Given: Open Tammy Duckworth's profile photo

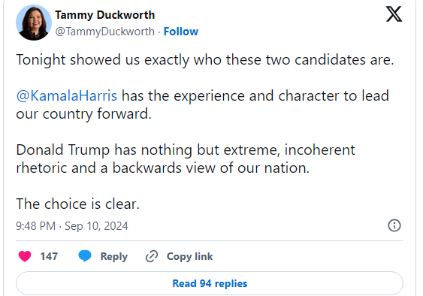Looking at the screenshot, I should tap(34, 23).
